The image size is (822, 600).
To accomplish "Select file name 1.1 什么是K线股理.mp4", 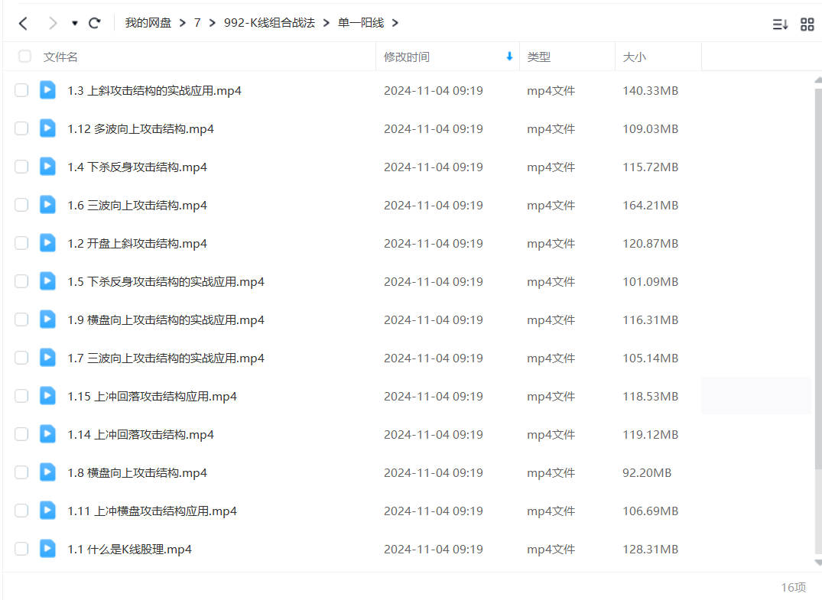I will 129,549.
